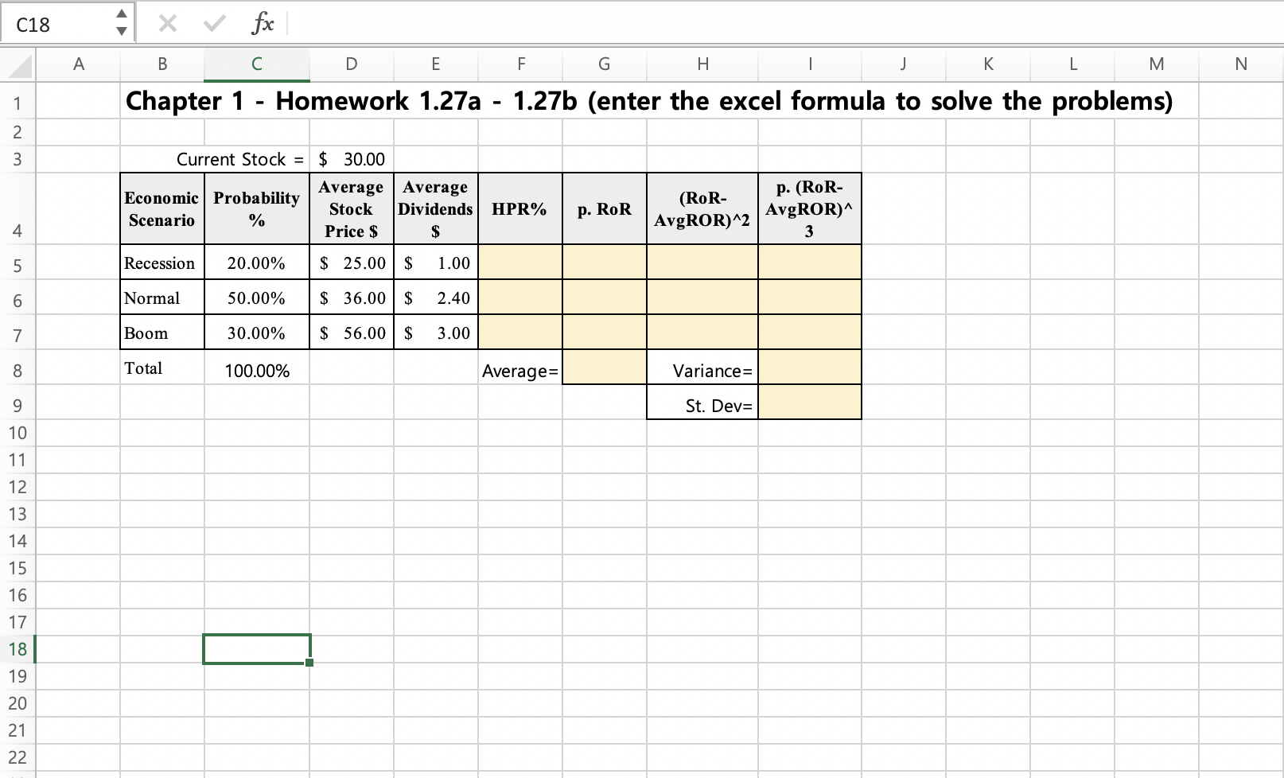Click the formula bar input area

click(x=557, y=23)
